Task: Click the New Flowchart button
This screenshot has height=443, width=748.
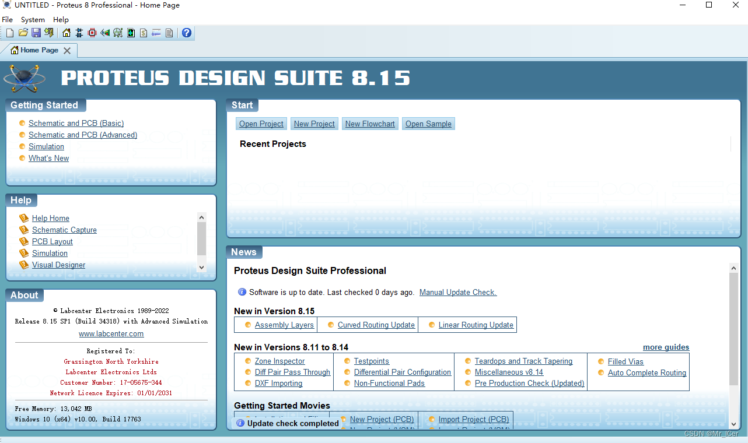Action: coord(370,124)
